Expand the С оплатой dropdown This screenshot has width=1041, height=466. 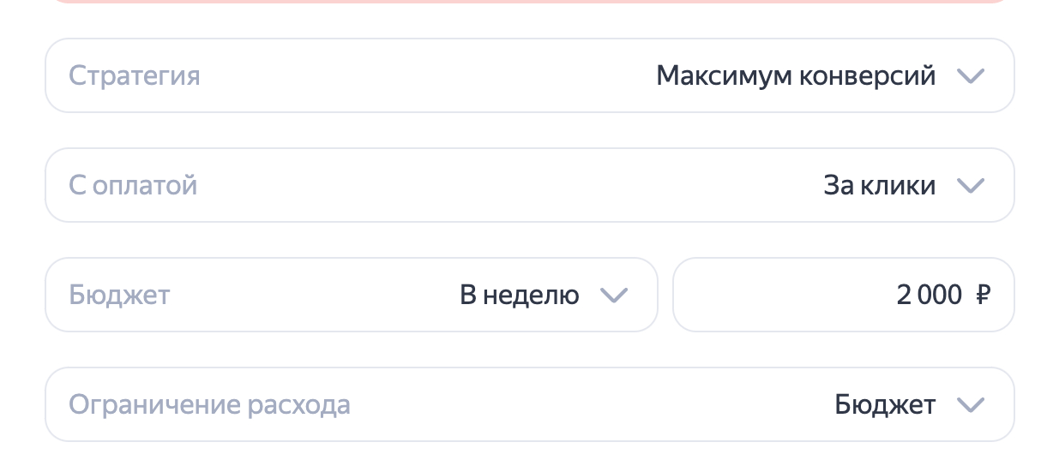tap(529, 185)
